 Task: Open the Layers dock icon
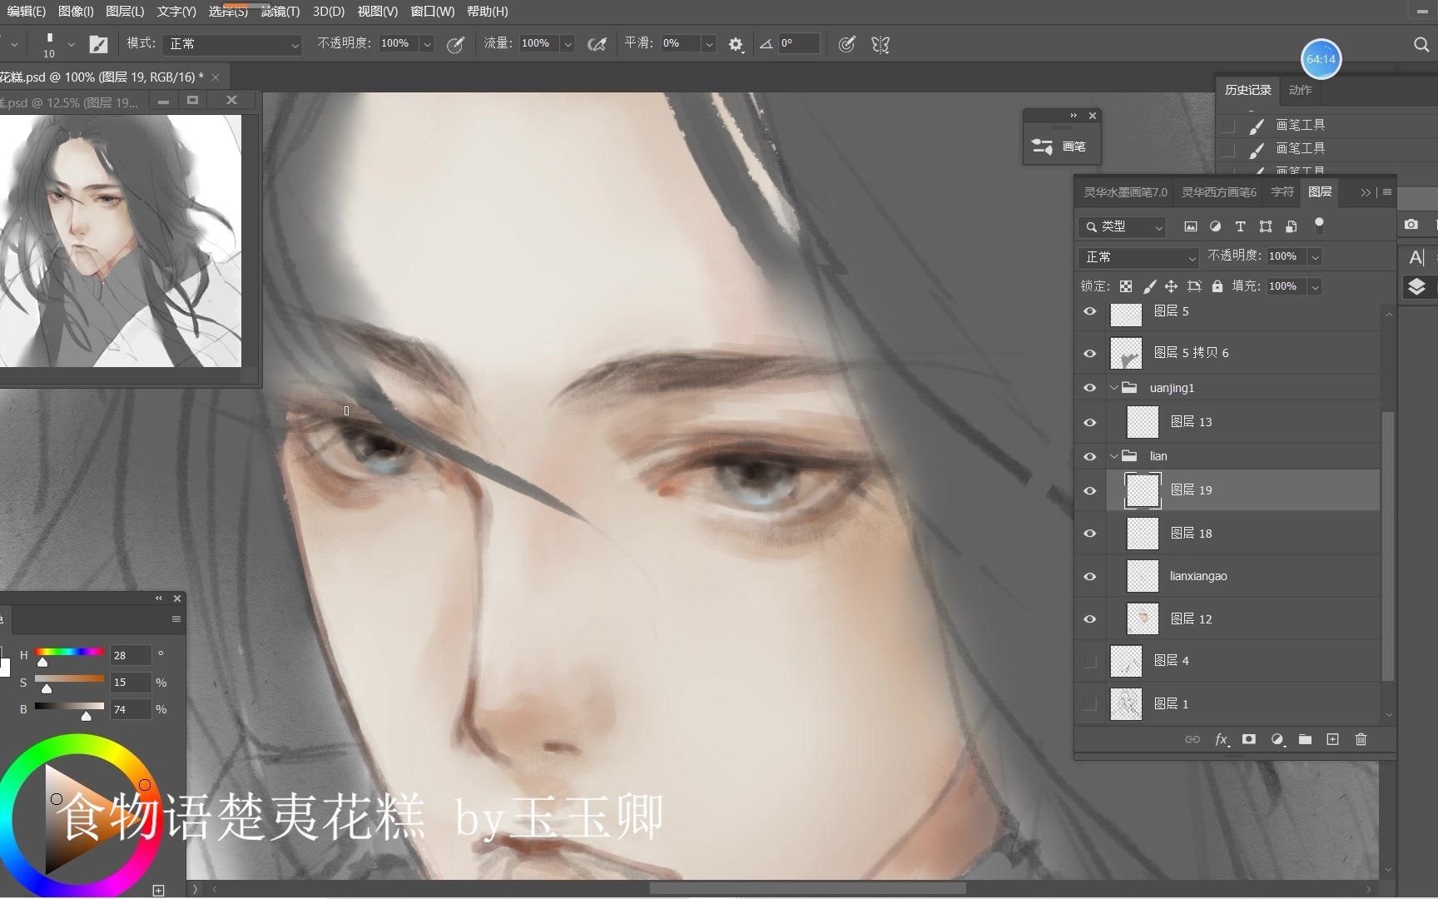click(1416, 288)
